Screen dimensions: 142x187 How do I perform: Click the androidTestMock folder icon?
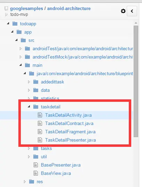pyautogui.click(x=27, y=57)
